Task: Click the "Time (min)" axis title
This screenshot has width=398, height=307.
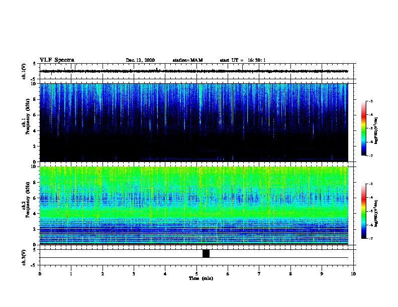Action: coord(201,278)
